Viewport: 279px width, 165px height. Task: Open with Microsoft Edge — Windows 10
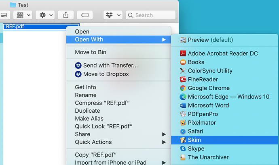point(224,97)
